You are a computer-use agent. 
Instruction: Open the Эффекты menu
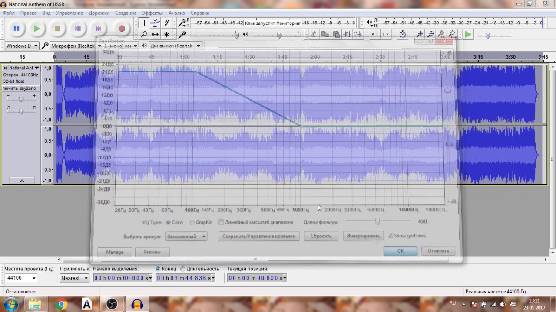(152, 13)
